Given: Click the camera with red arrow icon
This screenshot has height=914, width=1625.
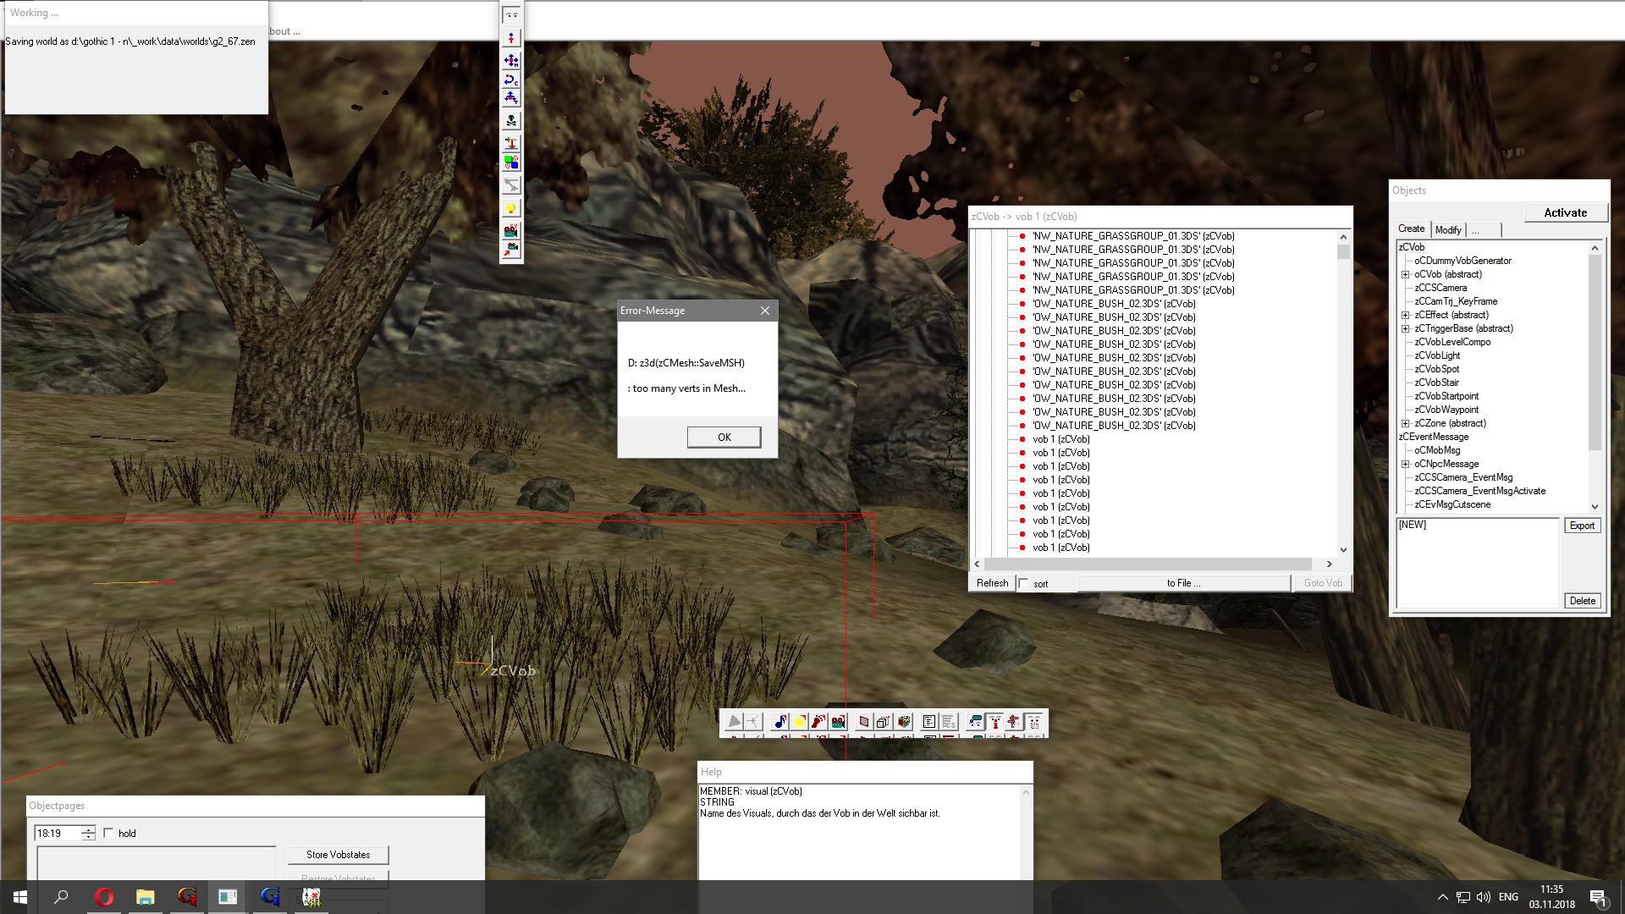Looking at the screenshot, I should pos(511,249).
